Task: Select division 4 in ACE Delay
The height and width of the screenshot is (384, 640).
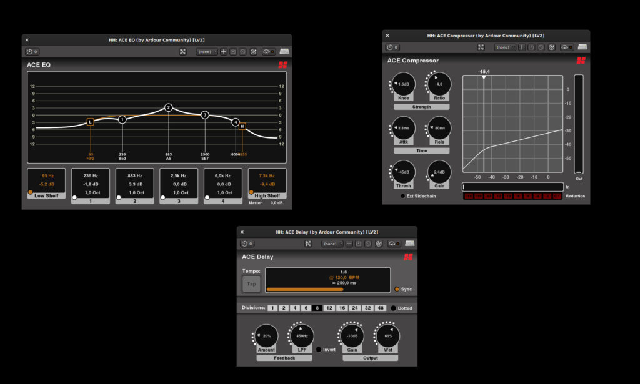Action: (295, 308)
